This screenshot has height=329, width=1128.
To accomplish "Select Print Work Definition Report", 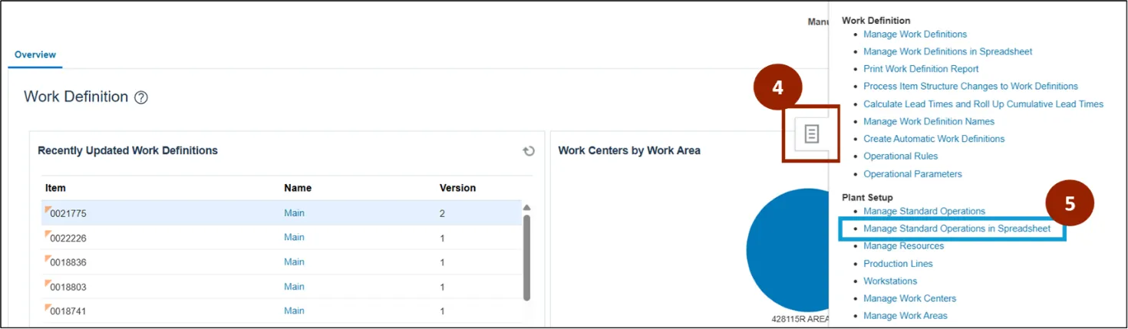I will pyautogui.click(x=921, y=69).
